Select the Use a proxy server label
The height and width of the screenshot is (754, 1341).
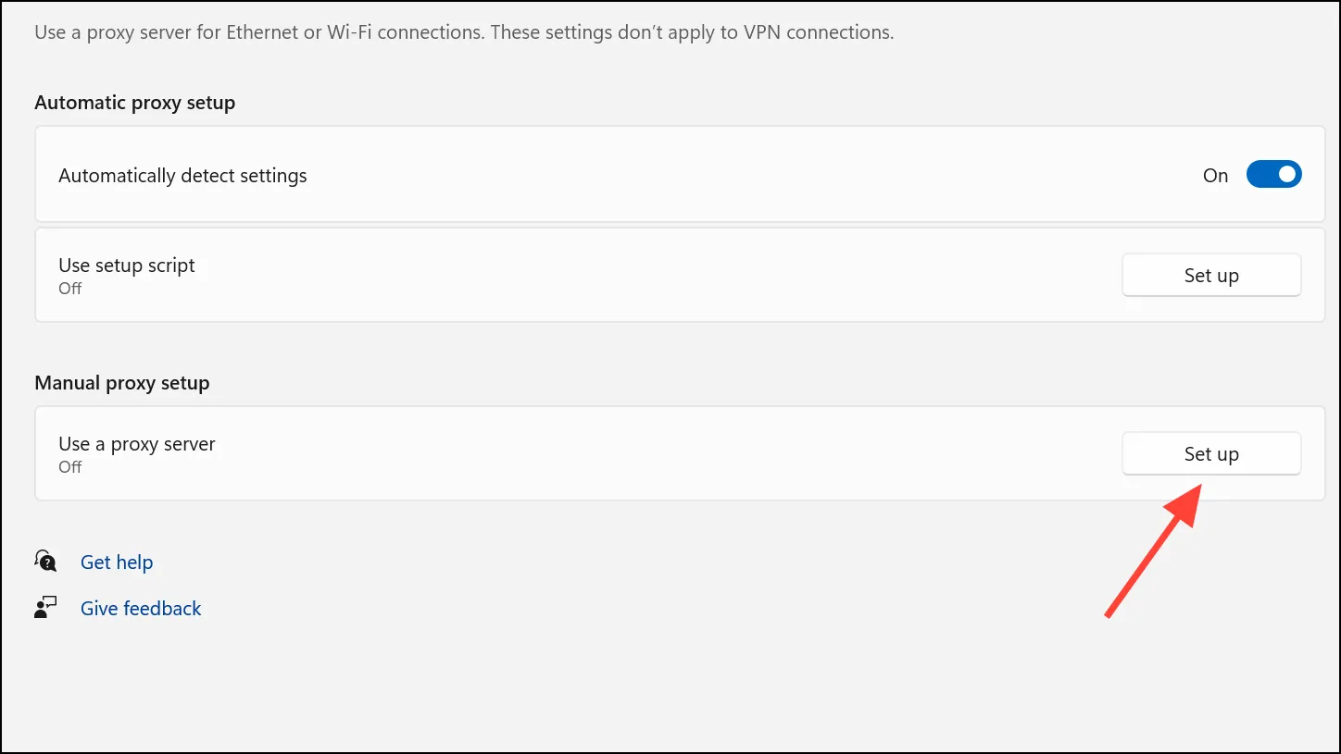pos(137,444)
